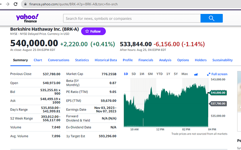
Task: Select the 1M chart range
Action: (142, 74)
